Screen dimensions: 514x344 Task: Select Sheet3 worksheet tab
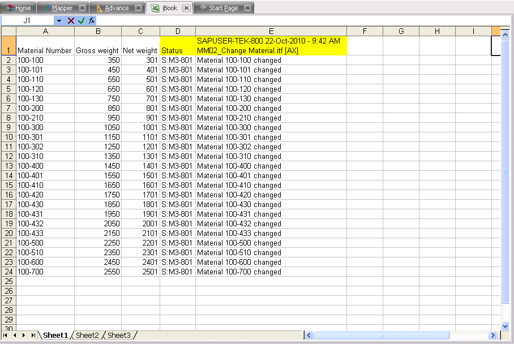(x=119, y=336)
